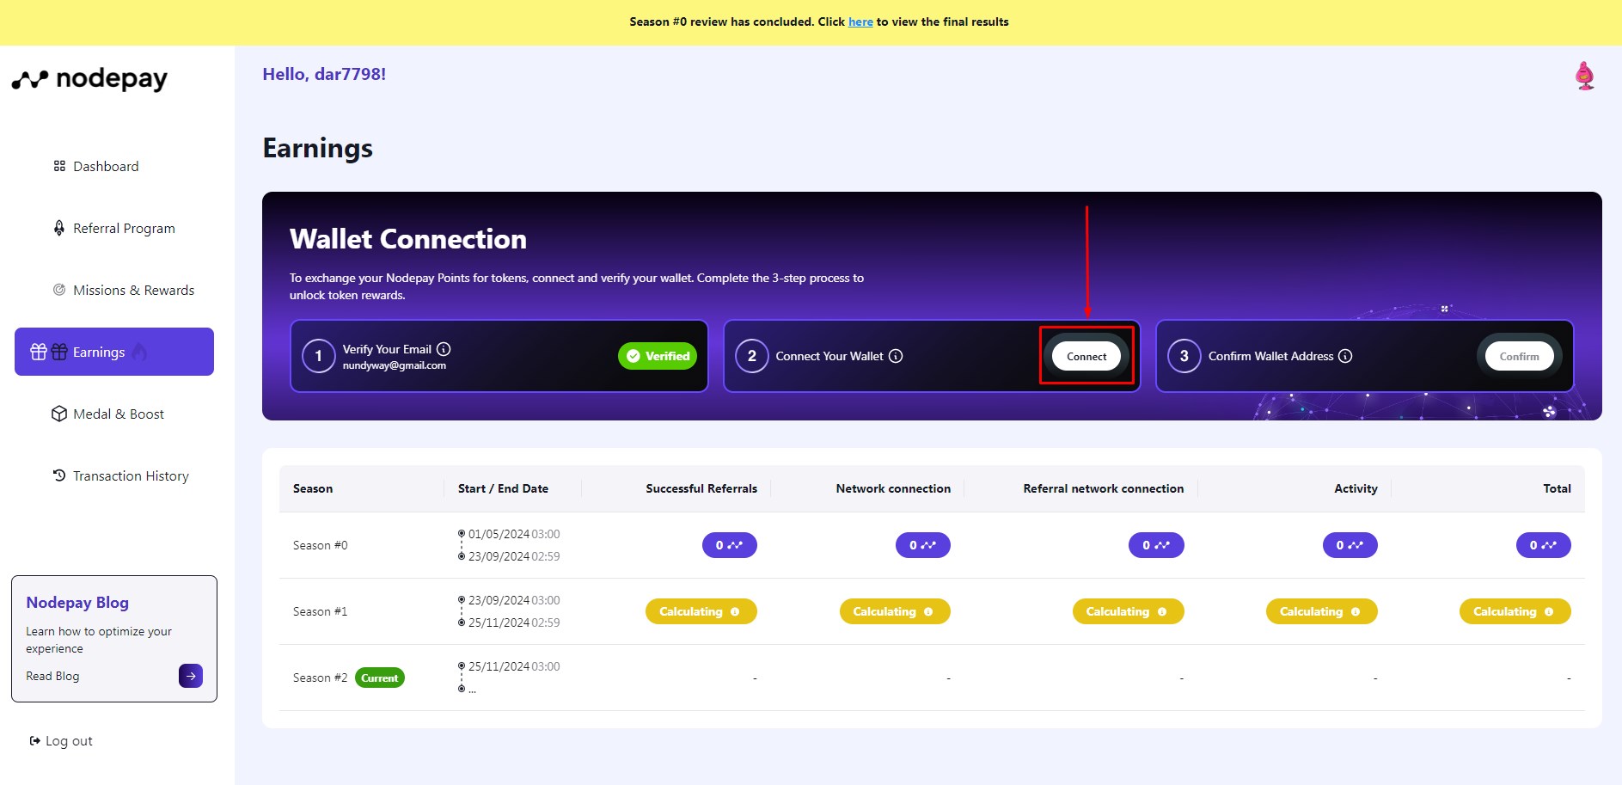Open the Read Blog arrow button
The height and width of the screenshot is (785, 1622).
click(x=191, y=676)
